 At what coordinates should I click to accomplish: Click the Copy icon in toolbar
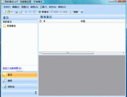30,12
